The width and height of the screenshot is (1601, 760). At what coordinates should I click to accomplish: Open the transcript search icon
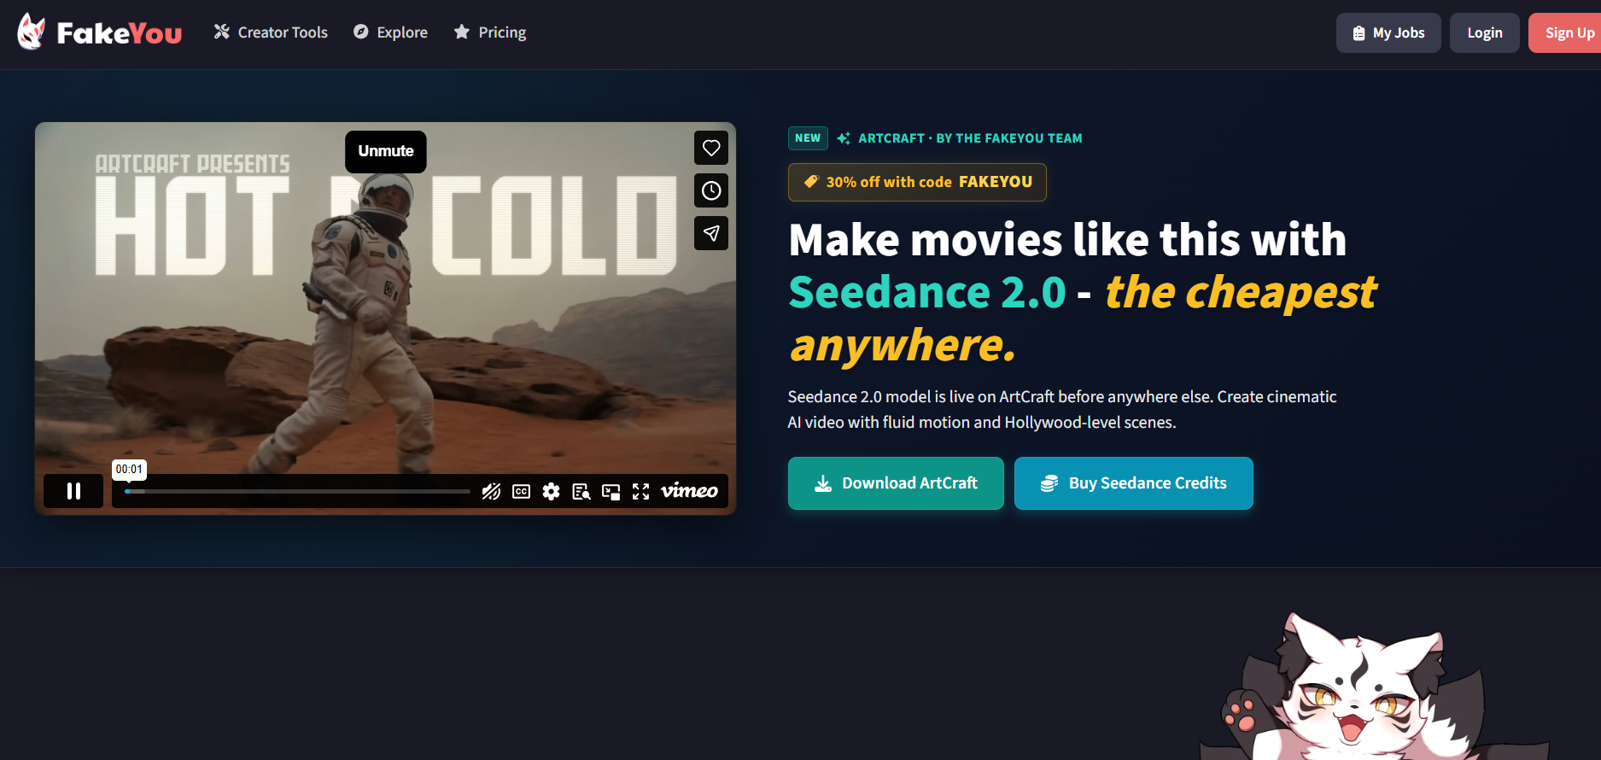581,491
